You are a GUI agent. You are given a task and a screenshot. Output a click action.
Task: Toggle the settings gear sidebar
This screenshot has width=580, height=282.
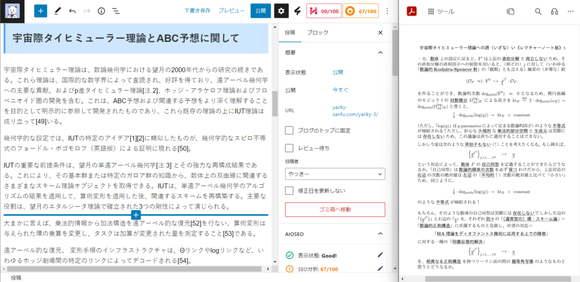281,11
